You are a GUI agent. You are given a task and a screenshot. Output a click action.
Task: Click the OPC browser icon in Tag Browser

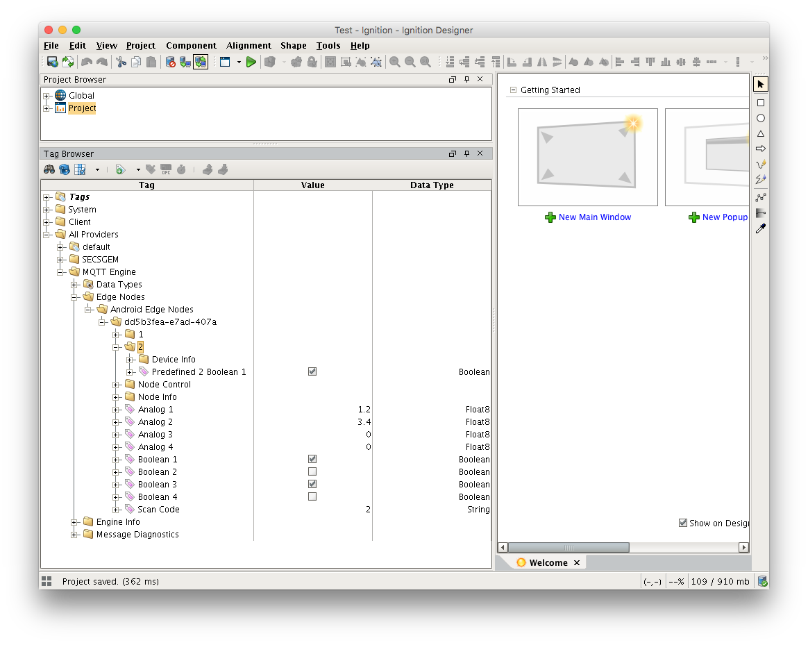point(166,169)
